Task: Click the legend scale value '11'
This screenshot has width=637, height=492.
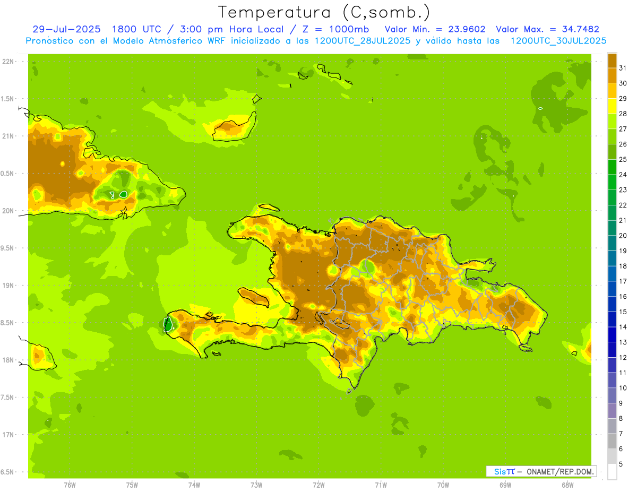Action: click(623, 373)
